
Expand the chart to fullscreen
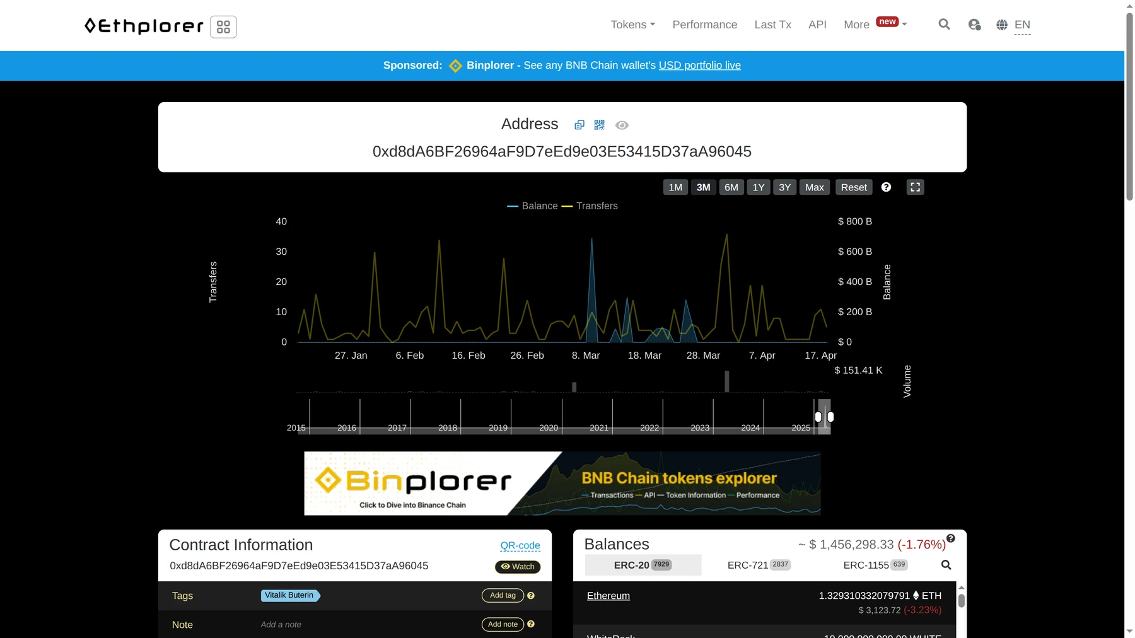click(916, 187)
